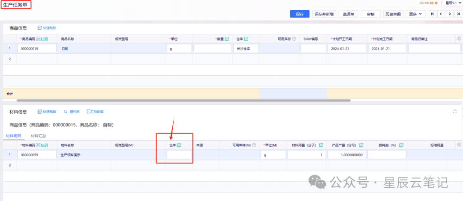Image resolution: width=463 pixels, height=201 pixels.
Task: Click the blue 保存 button
Action: pyautogui.click(x=299, y=14)
